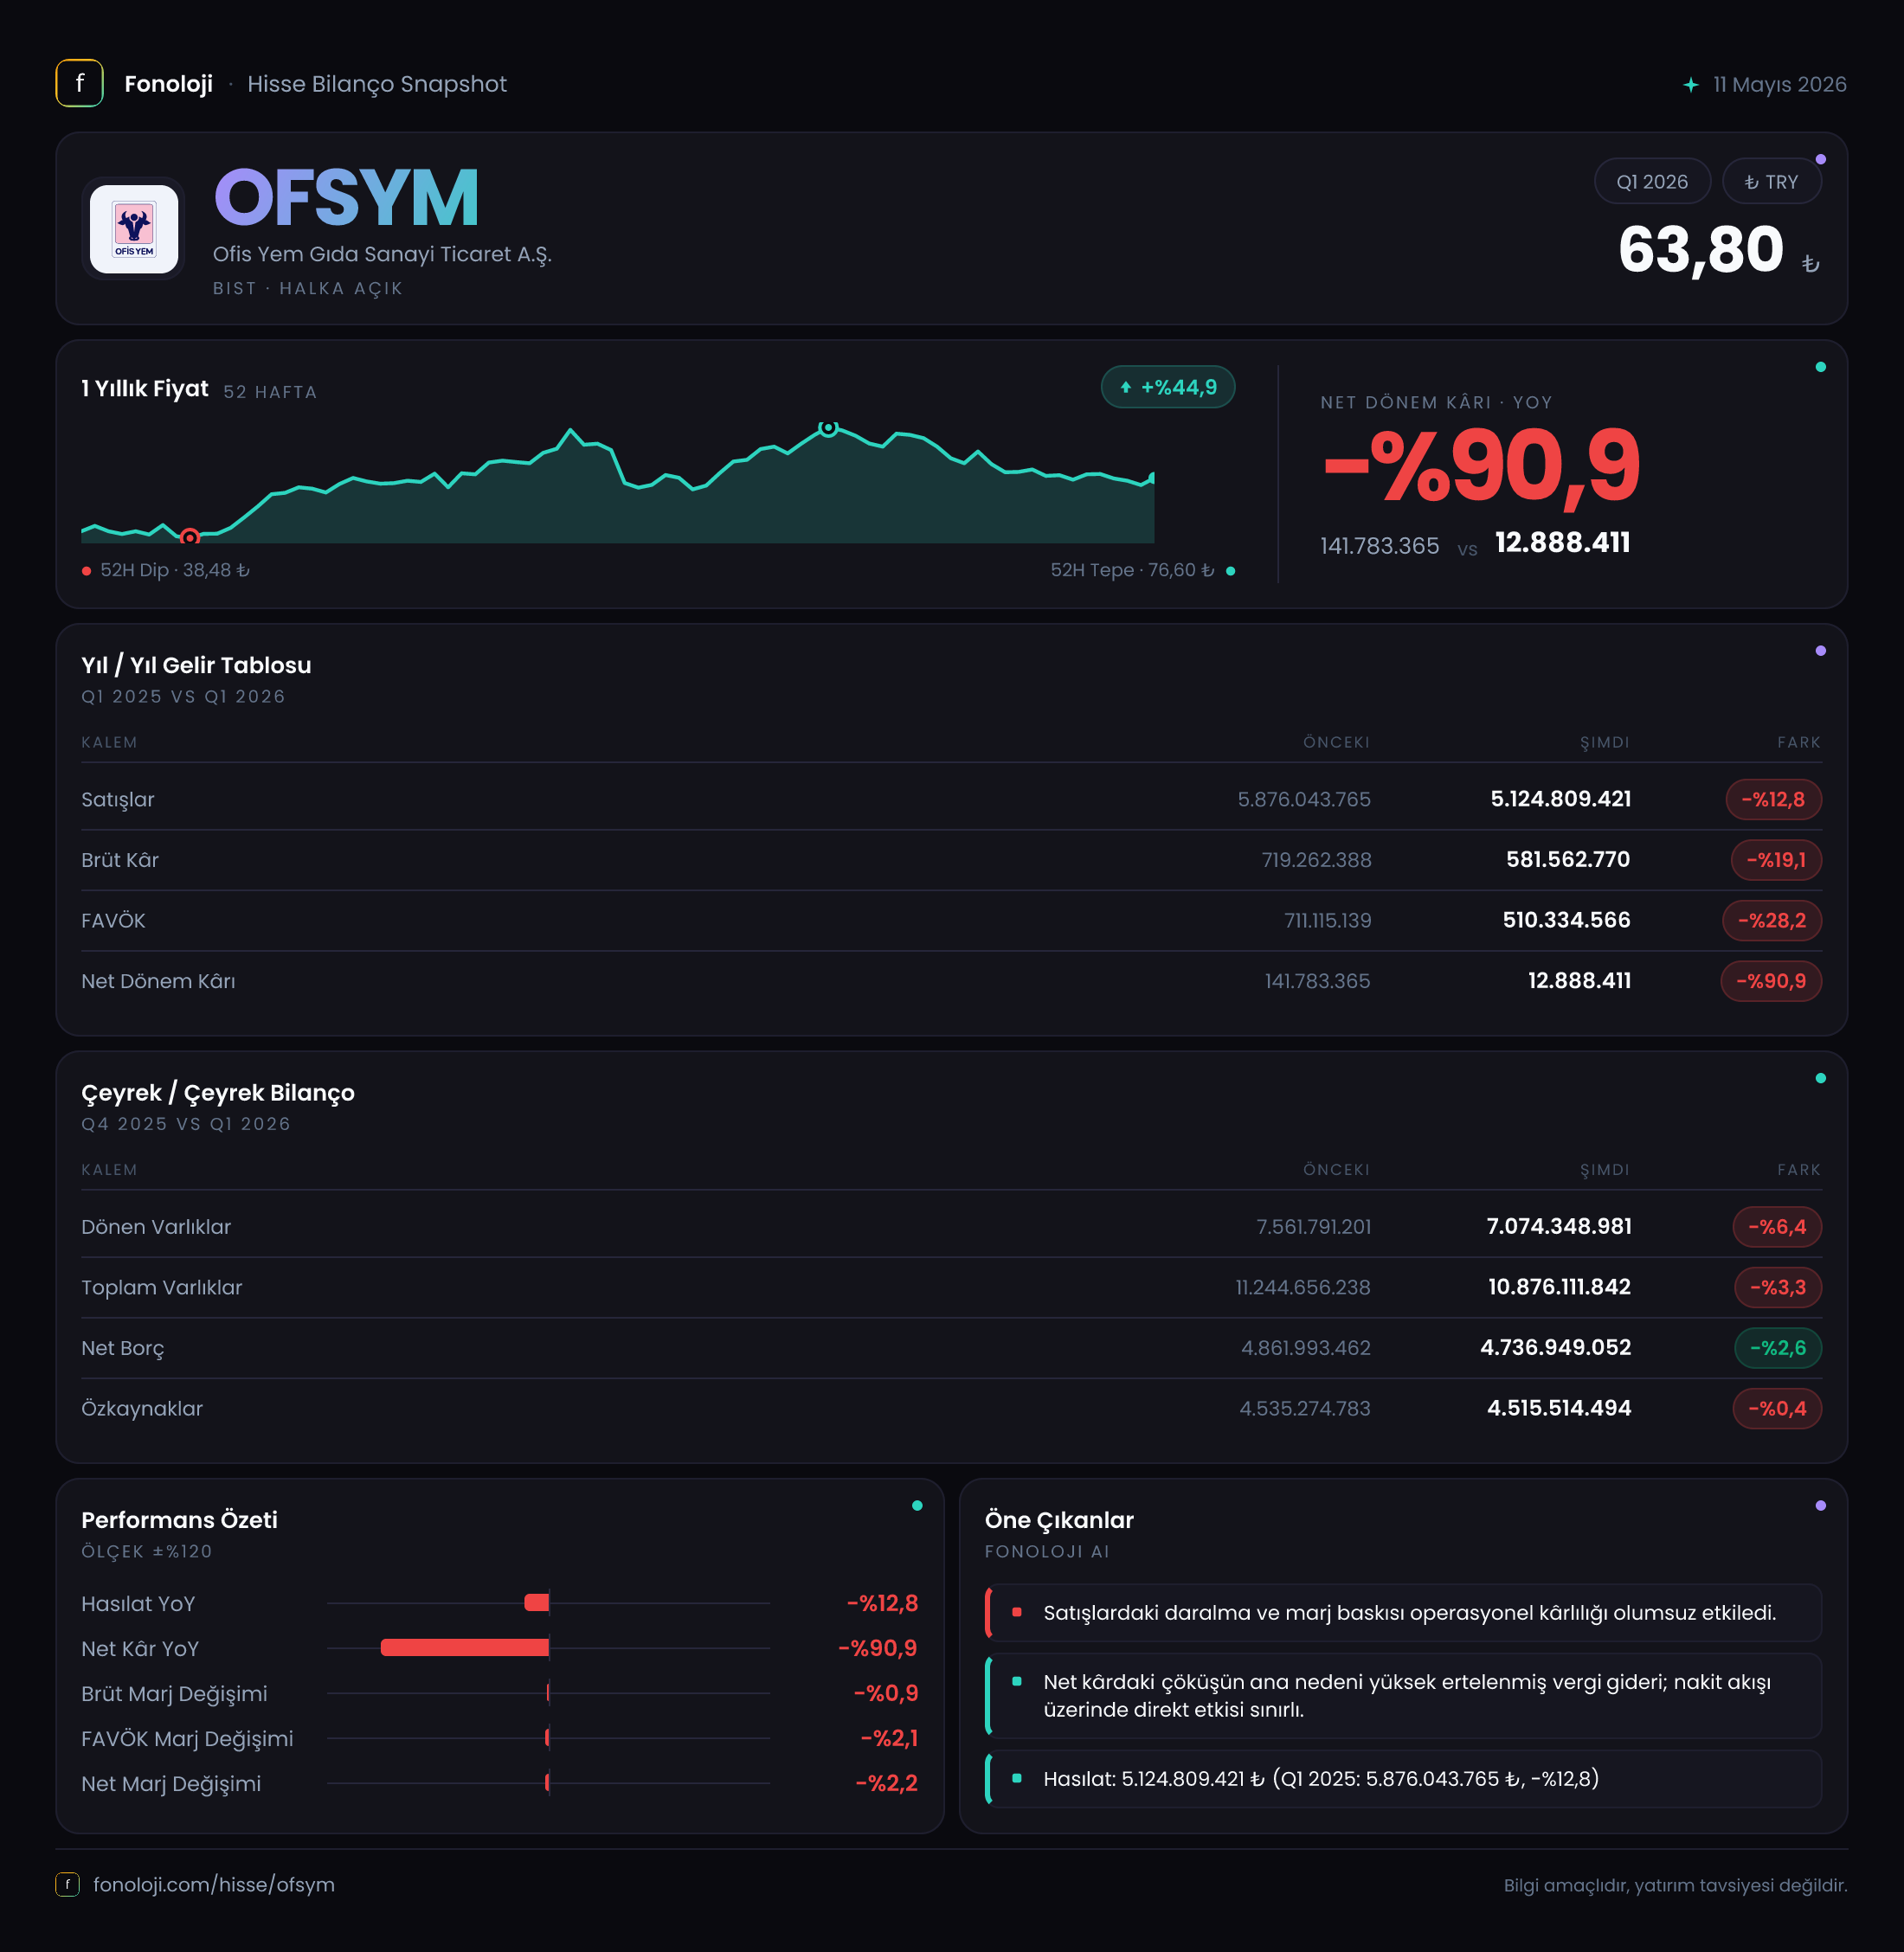Click the previous value 5.876.043.765 in the Satışlar row
Screen dimensions: 1904x1952
click(1304, 800)
